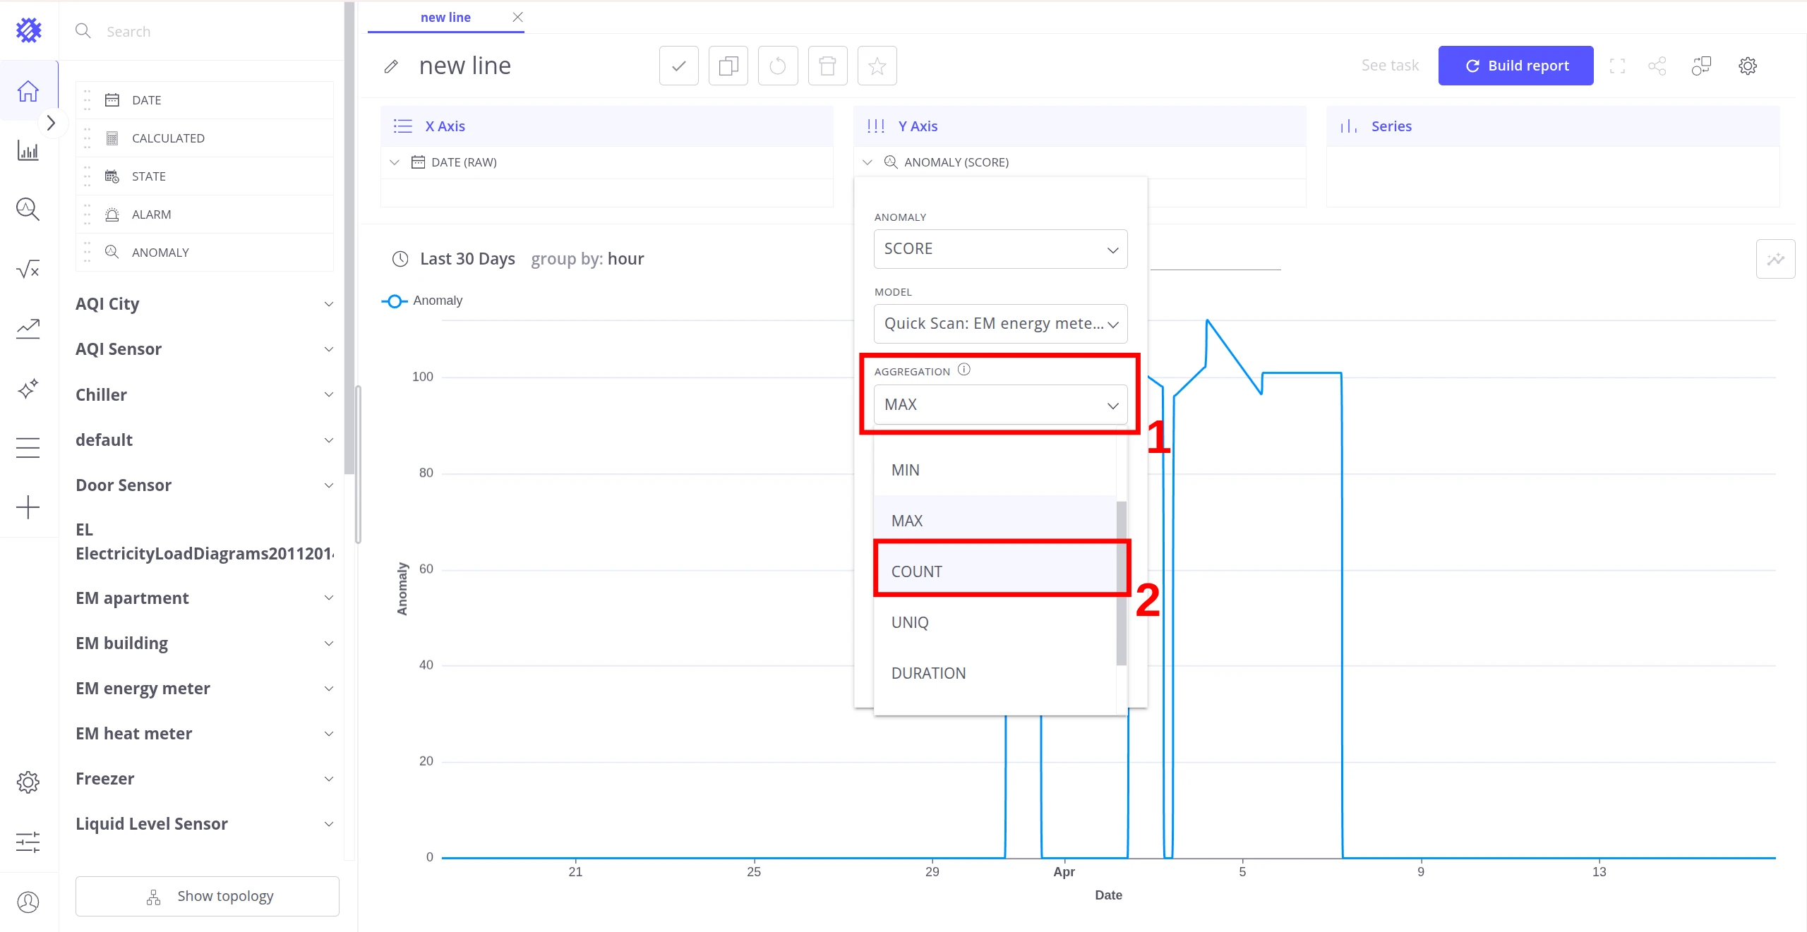Select ALARM item in field list
Viewport: 1807px width, 932px height.
205,214
